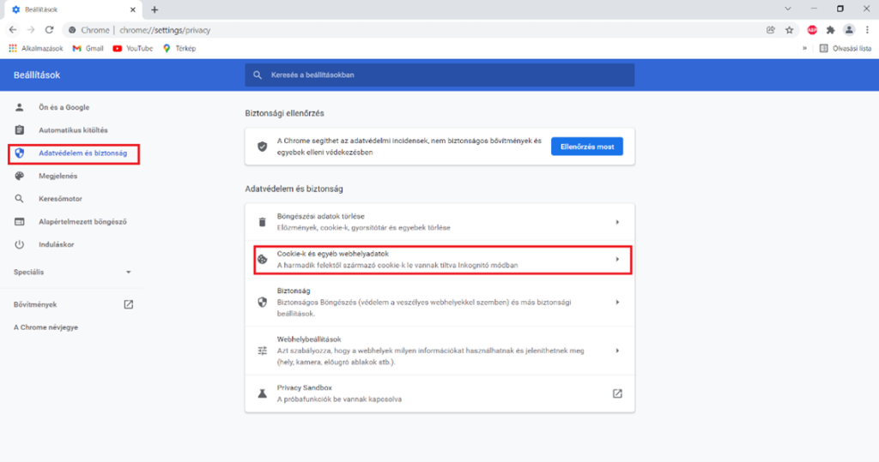Click the Adblock Plus extension icon

[812, 30]
